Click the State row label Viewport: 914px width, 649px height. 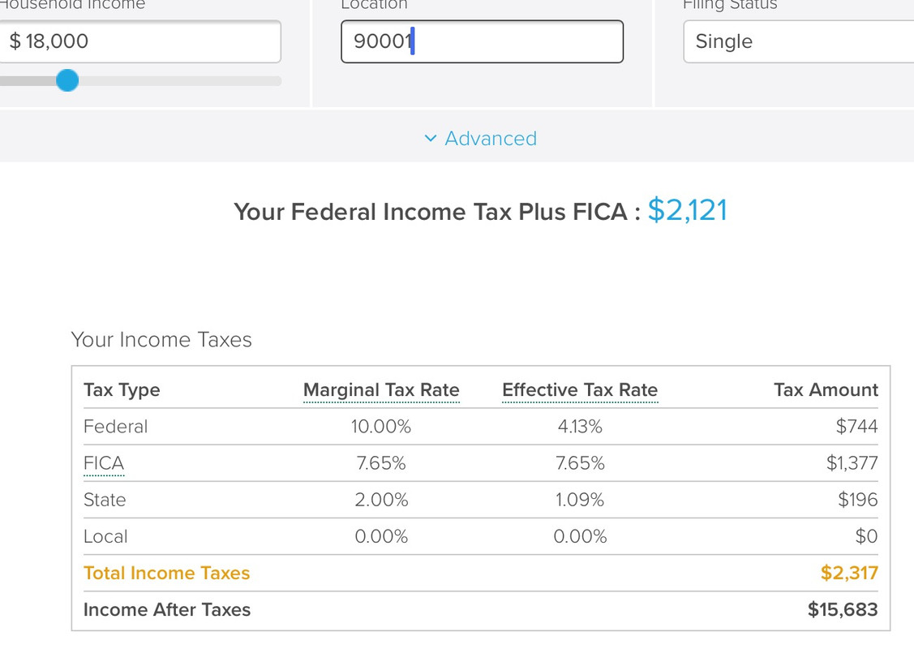pos(105,500)
